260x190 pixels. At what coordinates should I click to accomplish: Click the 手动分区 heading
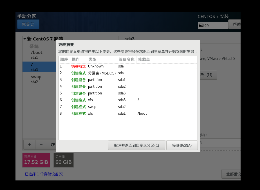[27, 16]
